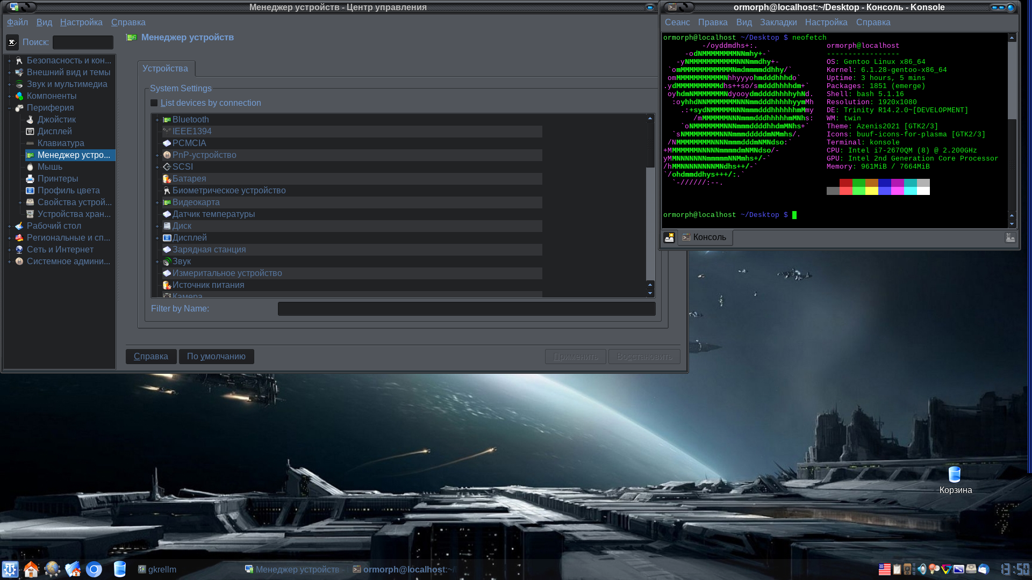Viewport: 1032px width, 580px height.
Task: Focus the Поиск search field
Action: (x=83, y=42)
